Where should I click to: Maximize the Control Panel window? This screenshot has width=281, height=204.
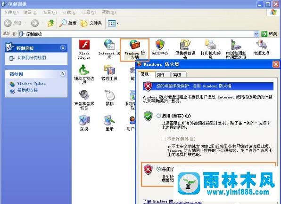pos(268,4)
